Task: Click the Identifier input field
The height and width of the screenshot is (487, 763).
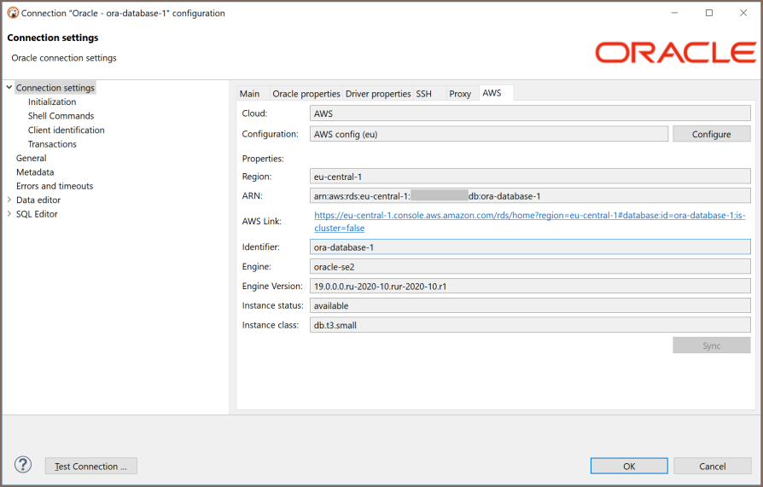Action: (530, 247)
